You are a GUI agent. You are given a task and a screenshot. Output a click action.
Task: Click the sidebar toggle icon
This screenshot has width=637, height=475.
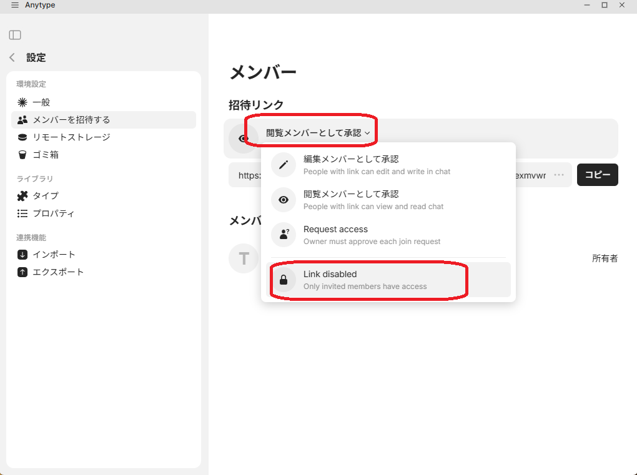(15, 35)
